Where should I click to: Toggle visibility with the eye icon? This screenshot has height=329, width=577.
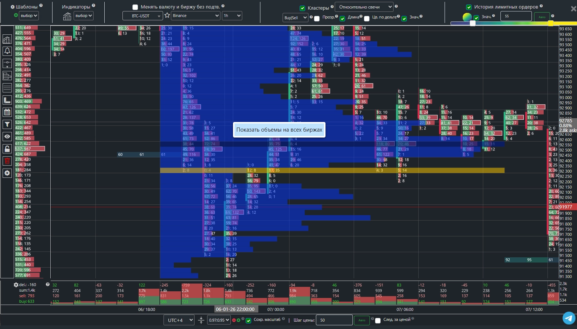7,136
